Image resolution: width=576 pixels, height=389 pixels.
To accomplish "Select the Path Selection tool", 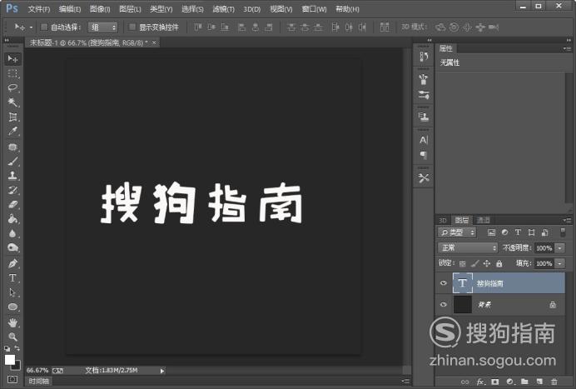I will pyautogui.click(x=12, y=292).
